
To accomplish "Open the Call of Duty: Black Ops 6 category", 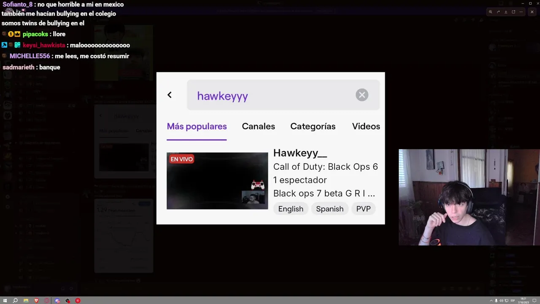I will pos(326,167).
